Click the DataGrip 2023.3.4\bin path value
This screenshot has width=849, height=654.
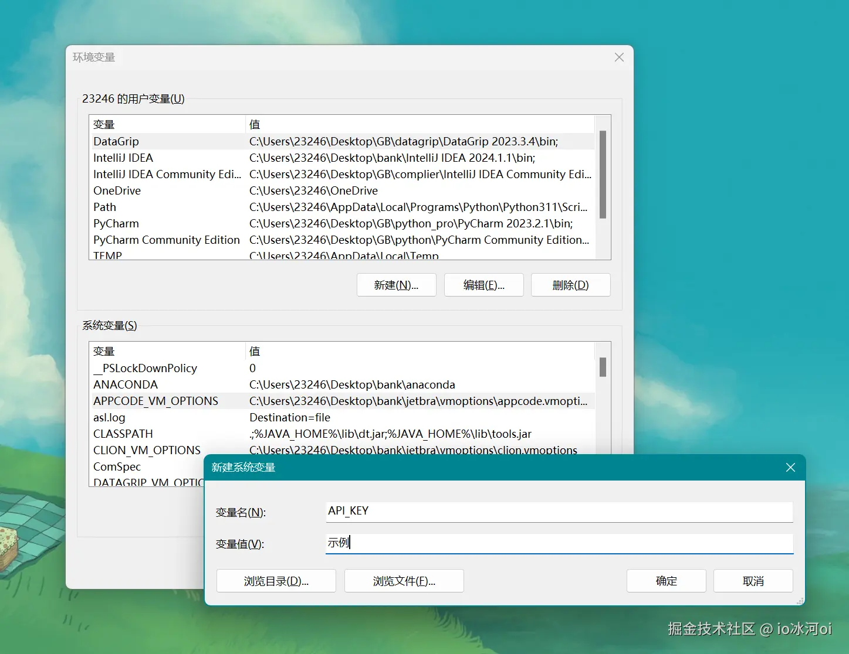404,141
